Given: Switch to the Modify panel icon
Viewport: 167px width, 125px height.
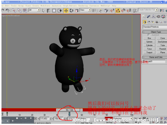Looking at the screenshot, I should pyautogui.click(x=148, y=17).
